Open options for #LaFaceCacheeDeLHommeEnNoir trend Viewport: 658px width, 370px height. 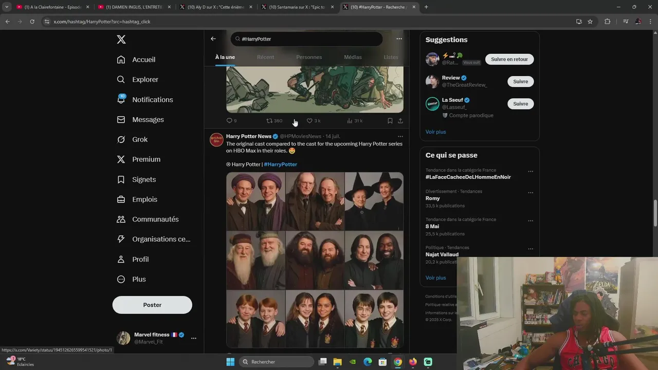(531, 172)
